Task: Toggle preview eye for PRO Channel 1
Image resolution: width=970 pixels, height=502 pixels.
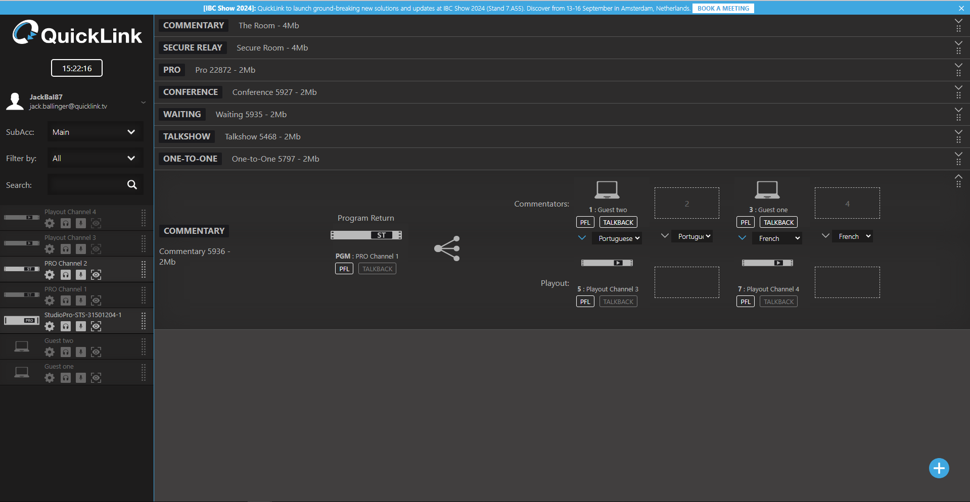Action: click(96, 300)
